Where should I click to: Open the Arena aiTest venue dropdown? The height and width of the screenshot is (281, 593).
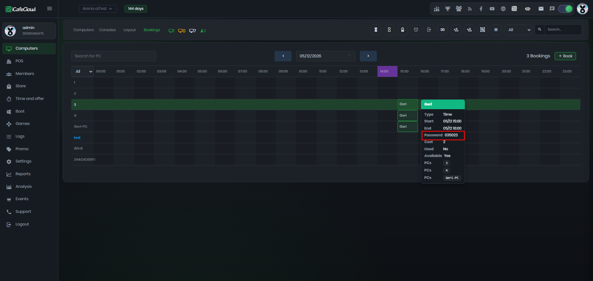click(x=98, y=9)
